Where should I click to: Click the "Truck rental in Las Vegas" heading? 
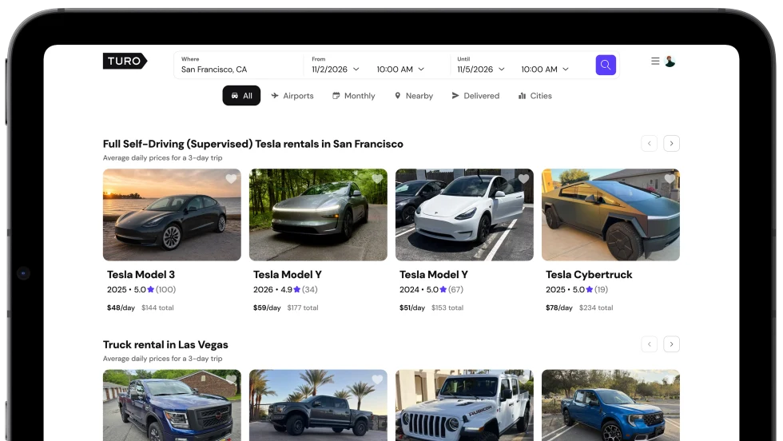coord(165,344)
